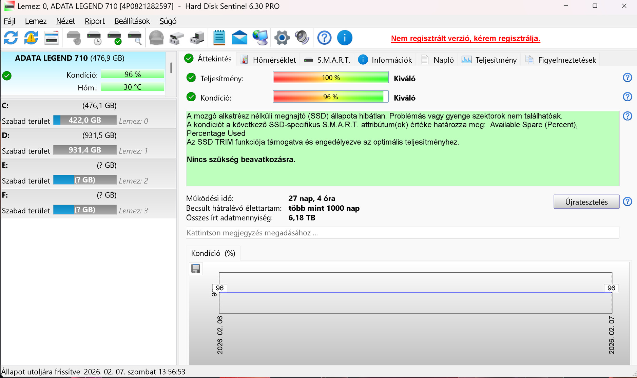
Task: Click the 'Nem regisztrált verzió' registration link
Action: pos(465,38)
